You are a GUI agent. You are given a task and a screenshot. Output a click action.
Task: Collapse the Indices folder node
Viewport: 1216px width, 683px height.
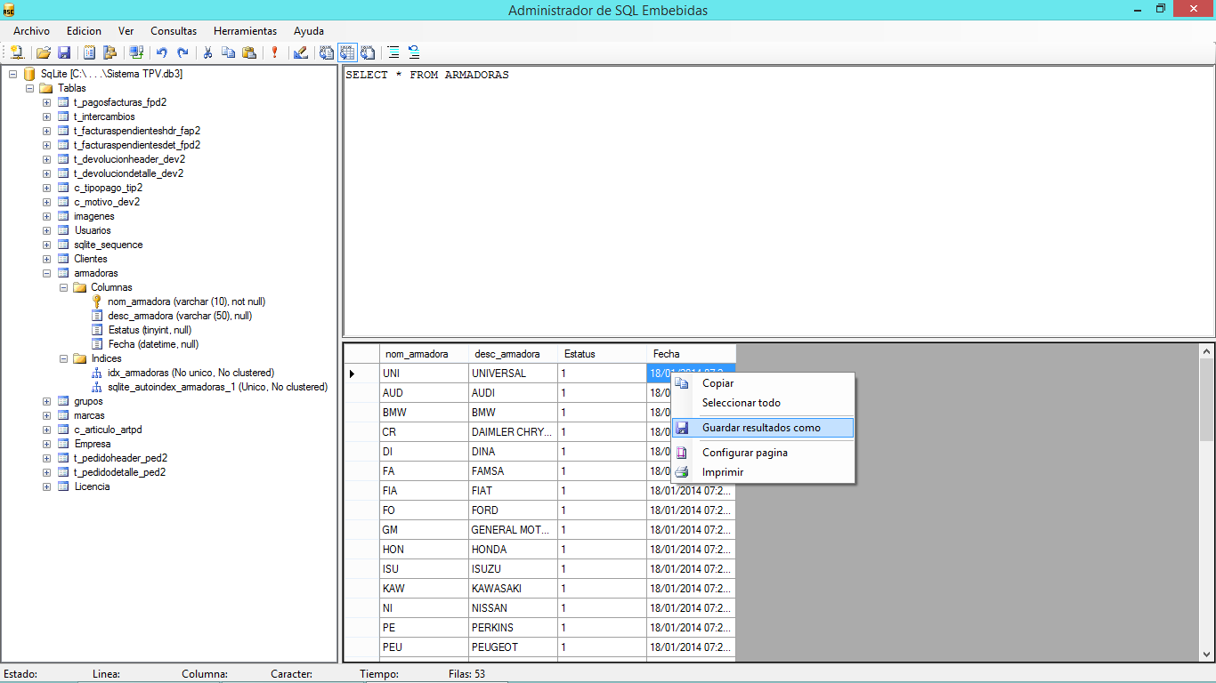pos(63,358)
